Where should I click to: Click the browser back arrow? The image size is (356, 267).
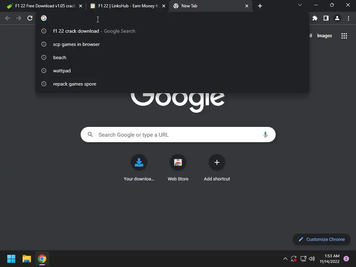tap(8, 18)
